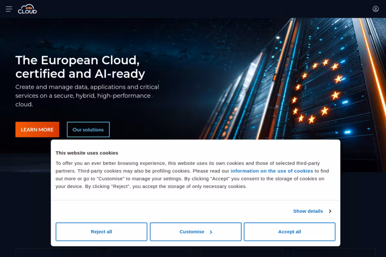Open Customise cookie settings

point(196,232)
